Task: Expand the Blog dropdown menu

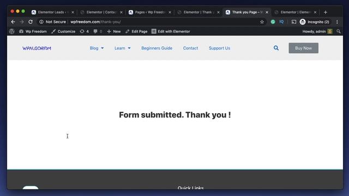Action: pos(97,48)
